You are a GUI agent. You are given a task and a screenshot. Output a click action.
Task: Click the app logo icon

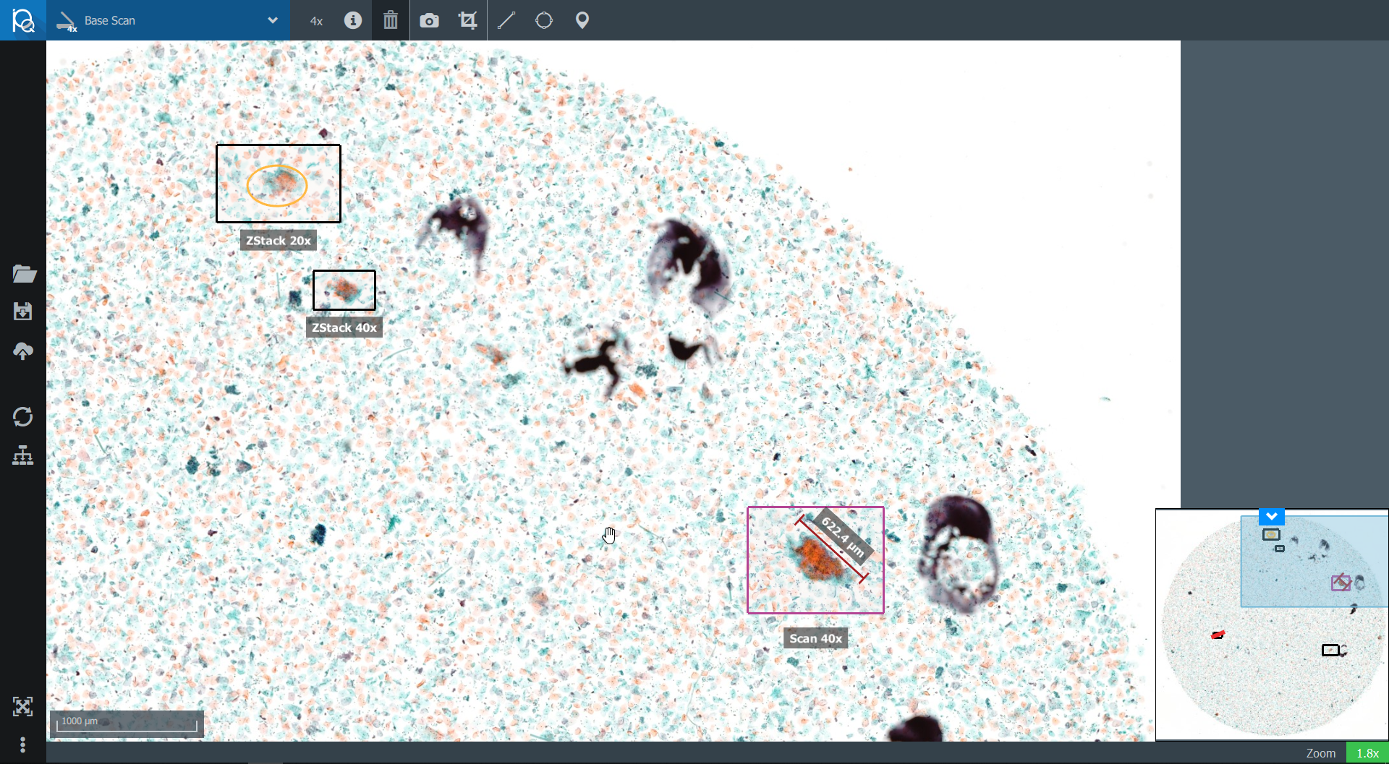(23, 20)
